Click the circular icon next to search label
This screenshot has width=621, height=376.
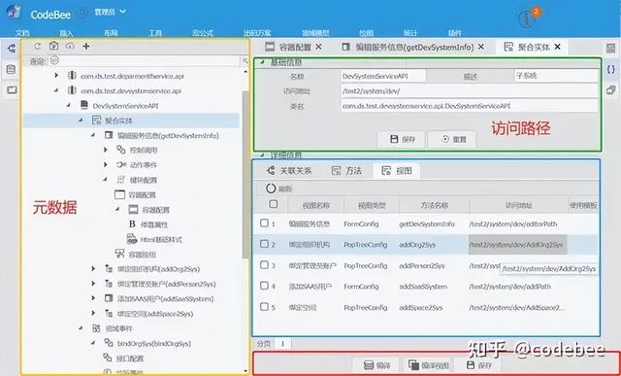coord(54,60)
